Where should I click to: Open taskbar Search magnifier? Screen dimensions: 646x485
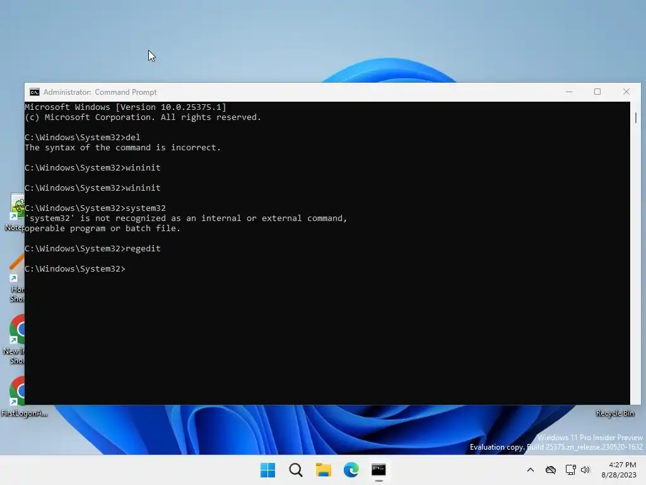point(295,470)
